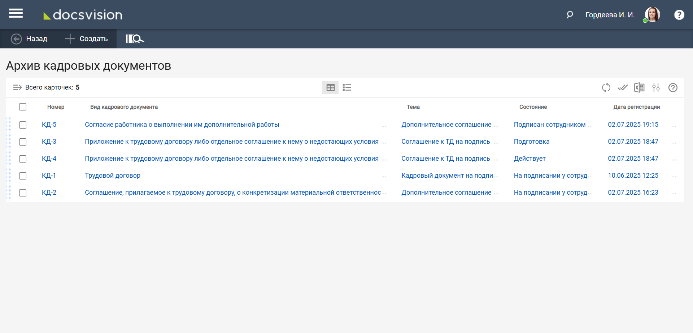The height and width of the screenshot is (333, 693).
Task: Mark all as read double-check icon
Action: tap(623, 87)
